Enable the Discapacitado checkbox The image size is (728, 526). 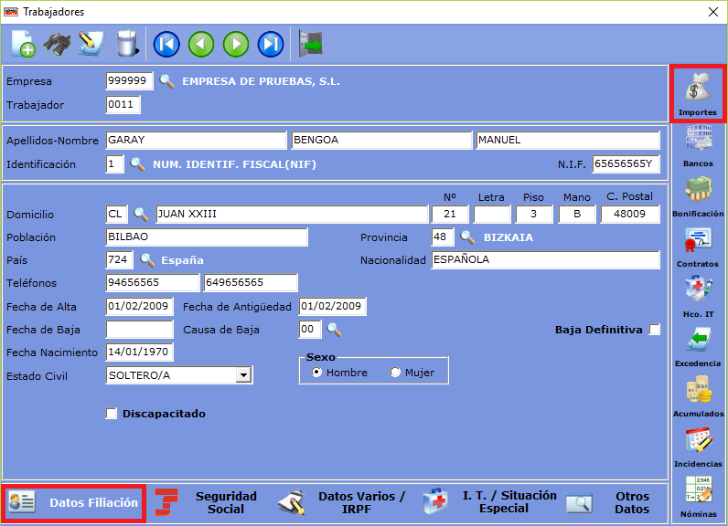point(112,414)
